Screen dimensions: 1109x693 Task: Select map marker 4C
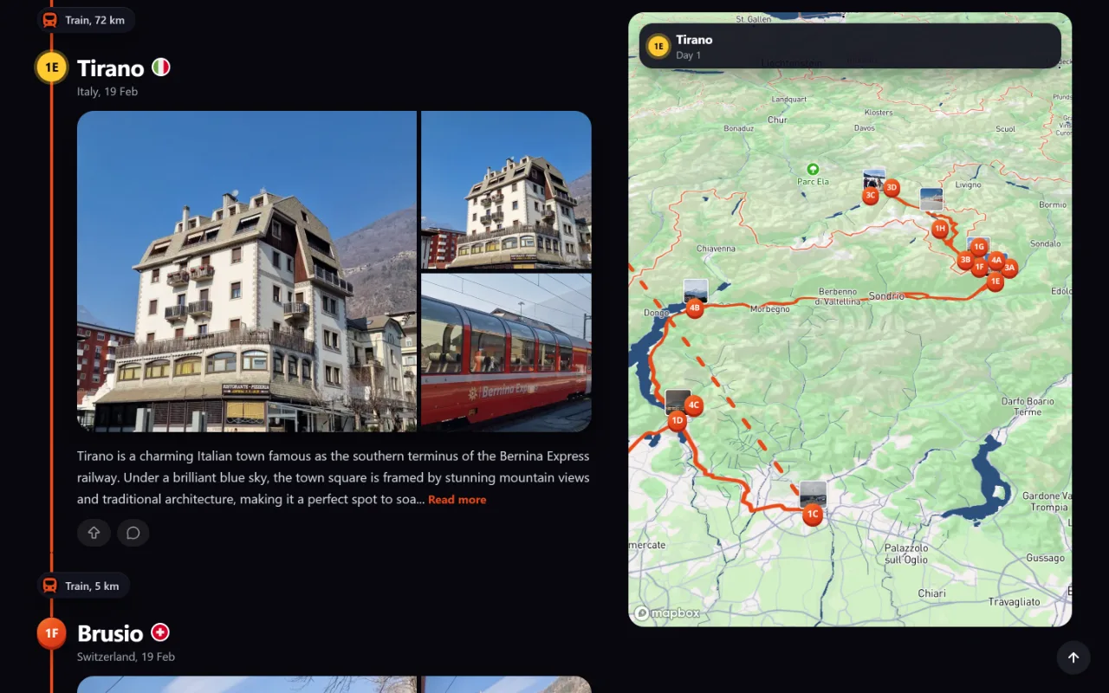click(x=693, y=405)
